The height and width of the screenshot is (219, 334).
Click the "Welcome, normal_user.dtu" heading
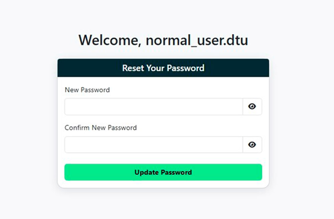(163, 40)
